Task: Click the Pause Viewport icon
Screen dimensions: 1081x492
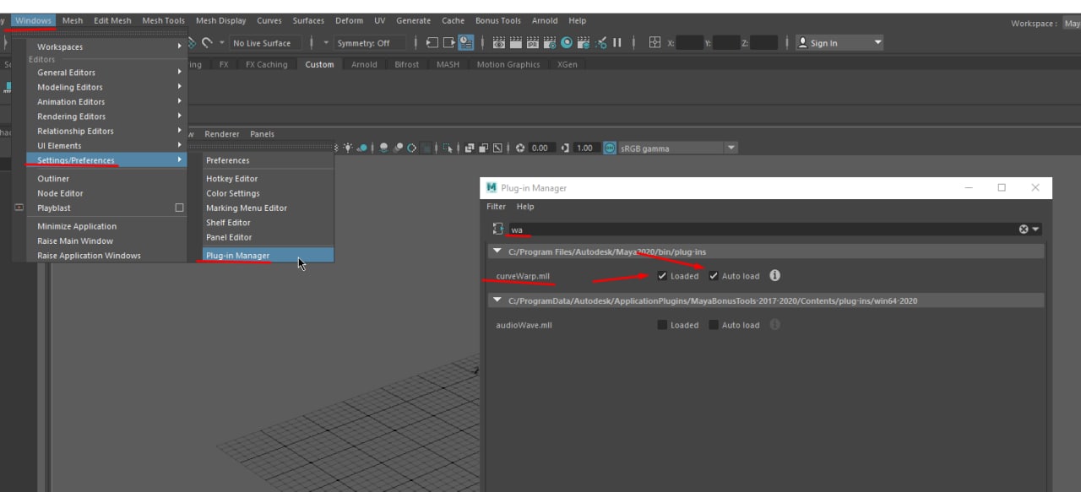Action: click(617, 43)
